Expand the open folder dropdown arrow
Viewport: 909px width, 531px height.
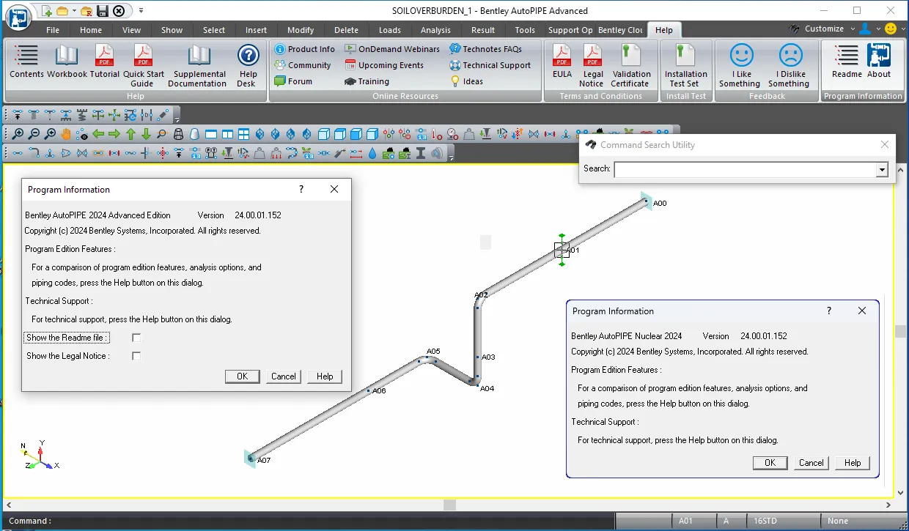click(74, 11)
